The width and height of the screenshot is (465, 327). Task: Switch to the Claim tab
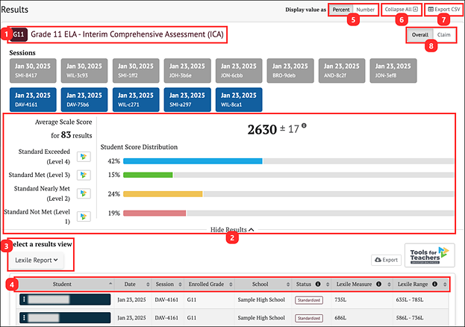point(443,35)
